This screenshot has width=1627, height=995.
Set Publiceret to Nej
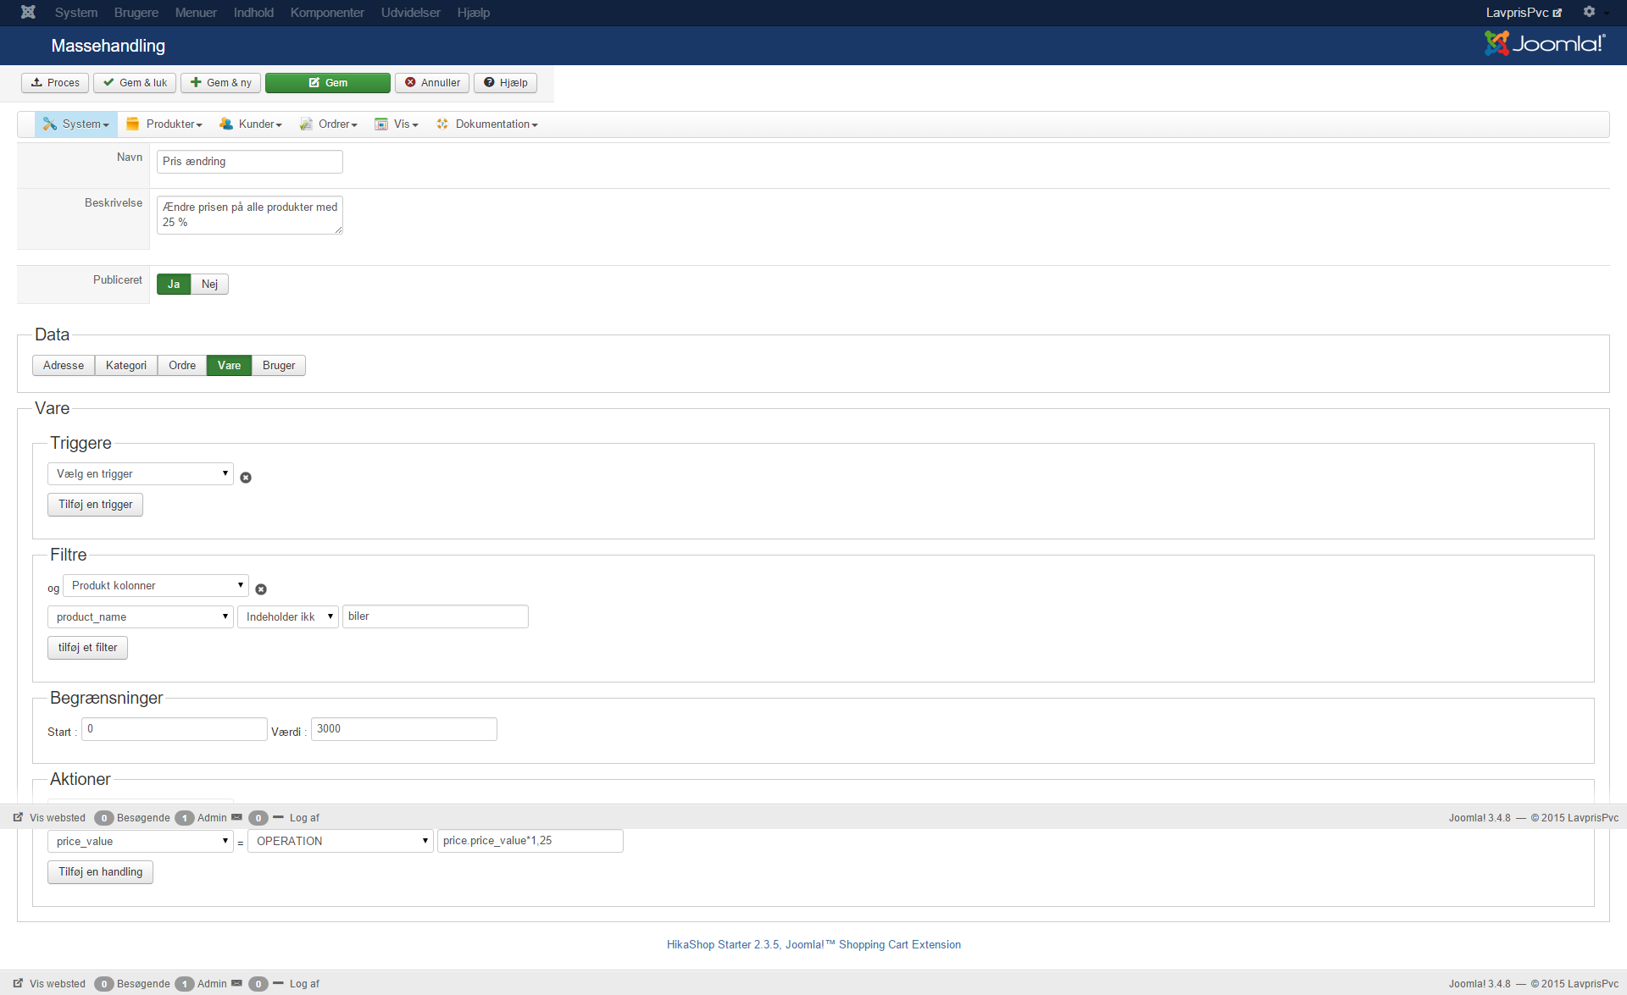209,285
